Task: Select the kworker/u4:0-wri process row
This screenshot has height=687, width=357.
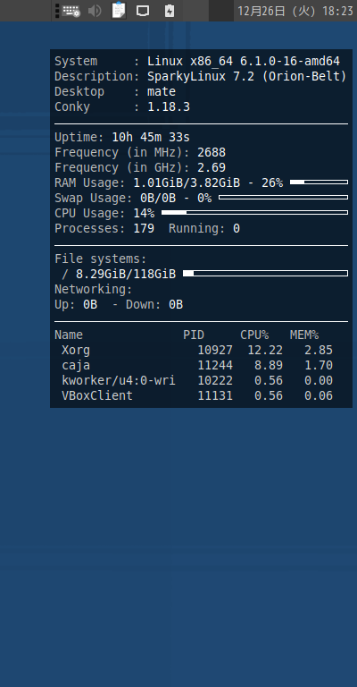Action: click(197, 381)
